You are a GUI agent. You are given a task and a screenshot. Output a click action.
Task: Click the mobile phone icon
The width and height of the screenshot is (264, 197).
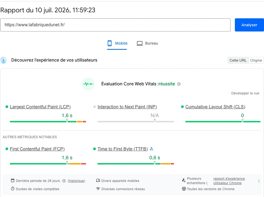click(110, 43)
